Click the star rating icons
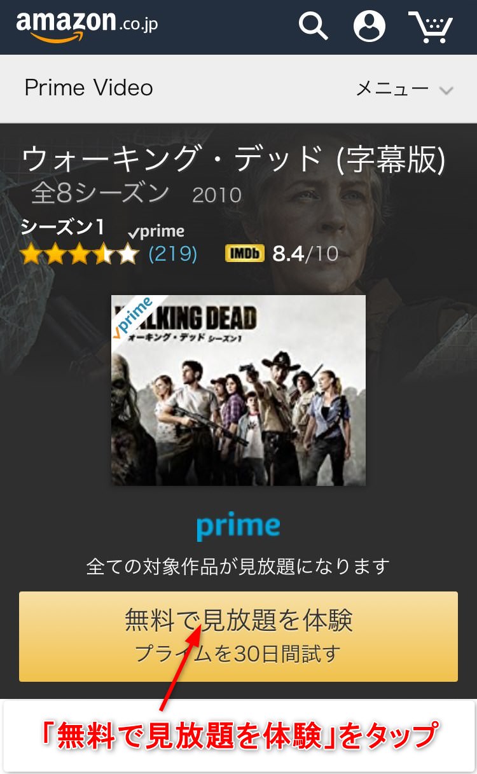The image size is (477, 774). point(79,254)
